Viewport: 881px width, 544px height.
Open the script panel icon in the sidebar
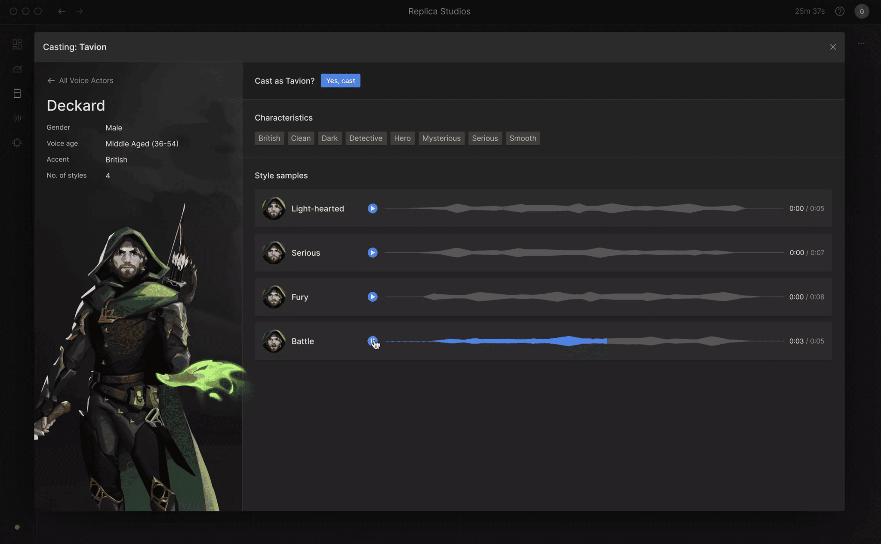(17, 93)
